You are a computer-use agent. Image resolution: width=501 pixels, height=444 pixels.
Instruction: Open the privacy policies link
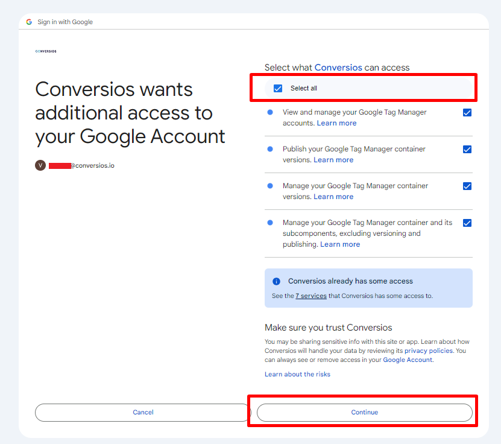429,350
